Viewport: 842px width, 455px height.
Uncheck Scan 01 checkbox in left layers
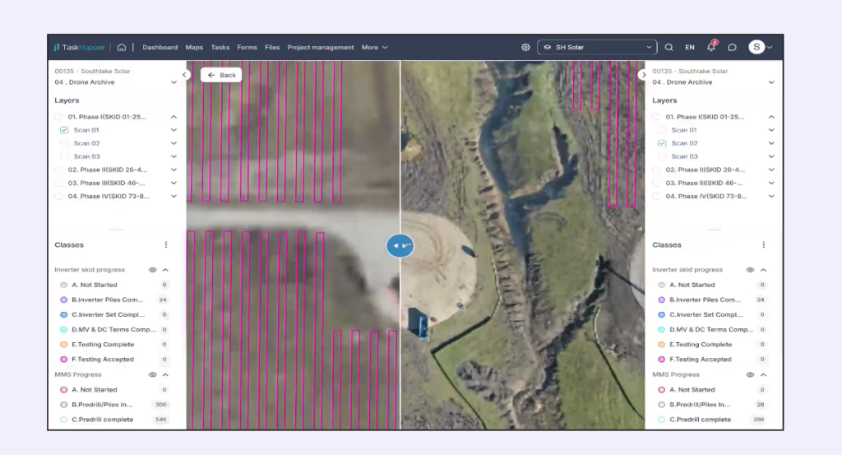coord(64,130)
